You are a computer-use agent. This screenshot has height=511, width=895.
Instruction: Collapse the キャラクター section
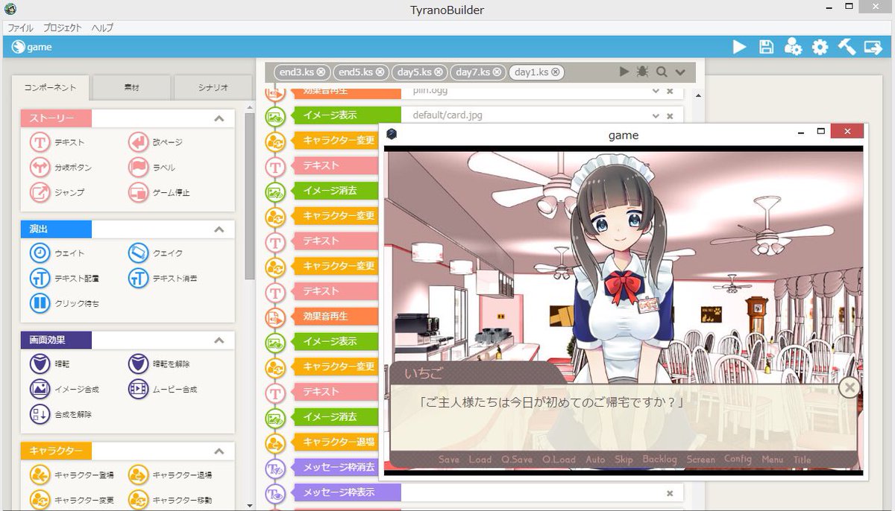pos(219,451)
